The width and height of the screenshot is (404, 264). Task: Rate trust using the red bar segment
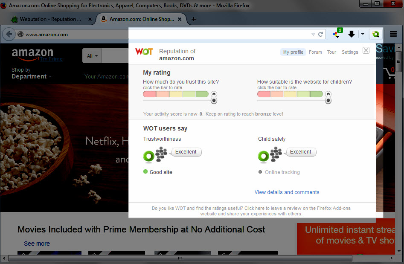tap(149, 94)
